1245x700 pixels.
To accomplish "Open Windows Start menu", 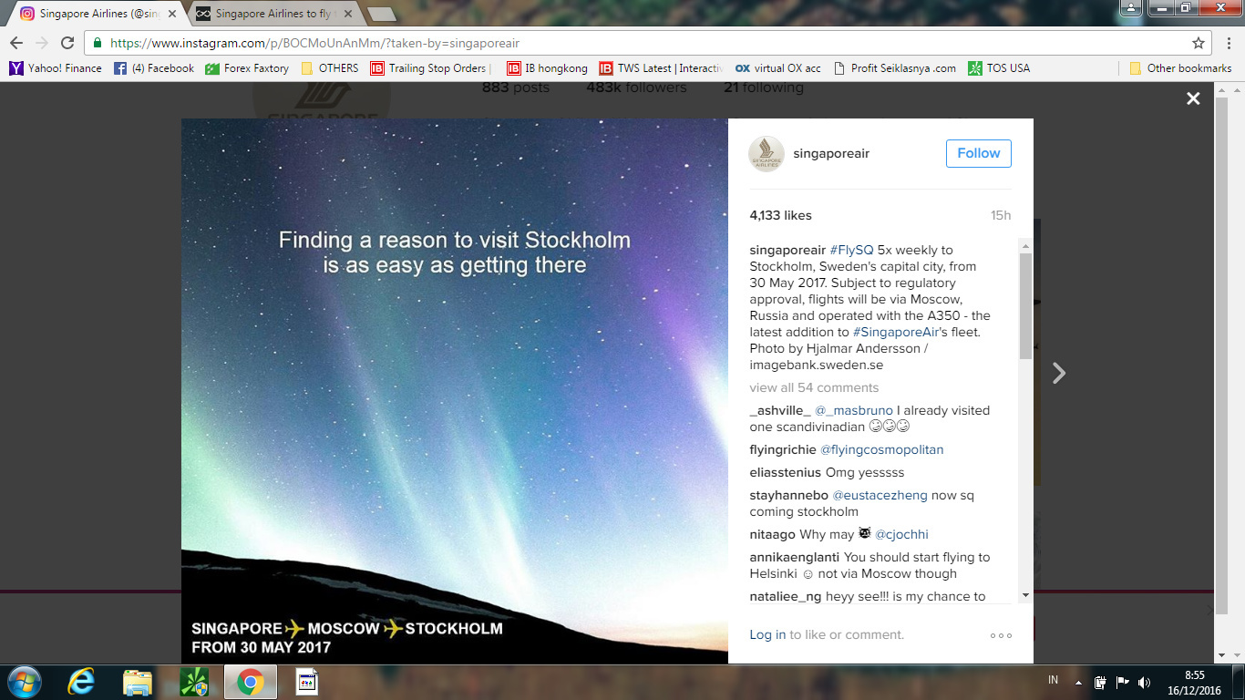I will point(24,682).
